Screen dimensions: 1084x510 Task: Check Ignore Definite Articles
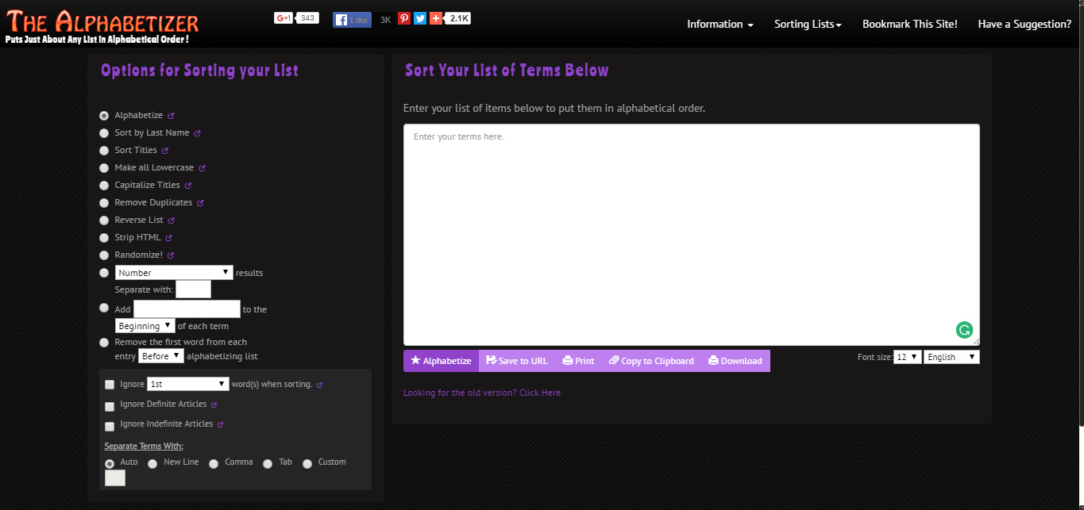[x=110, y=406]
